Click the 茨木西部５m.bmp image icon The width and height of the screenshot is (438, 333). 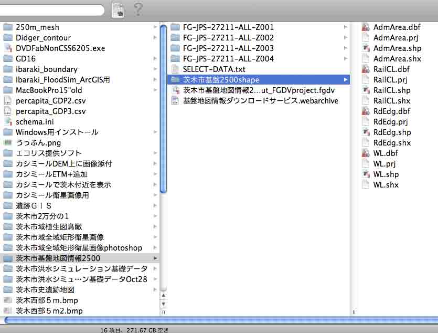8,300
